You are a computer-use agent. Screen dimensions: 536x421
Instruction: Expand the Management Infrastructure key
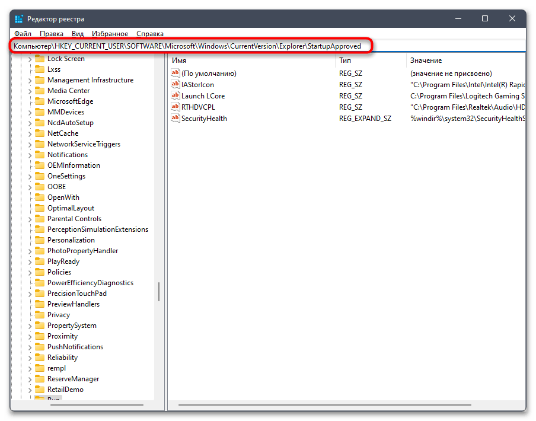coord(30,81)
